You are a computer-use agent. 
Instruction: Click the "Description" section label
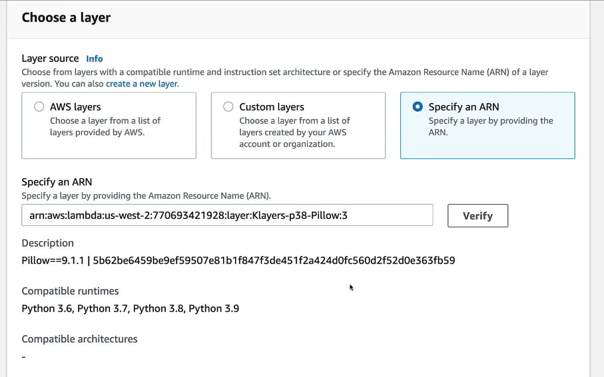[x=48, y=243]
